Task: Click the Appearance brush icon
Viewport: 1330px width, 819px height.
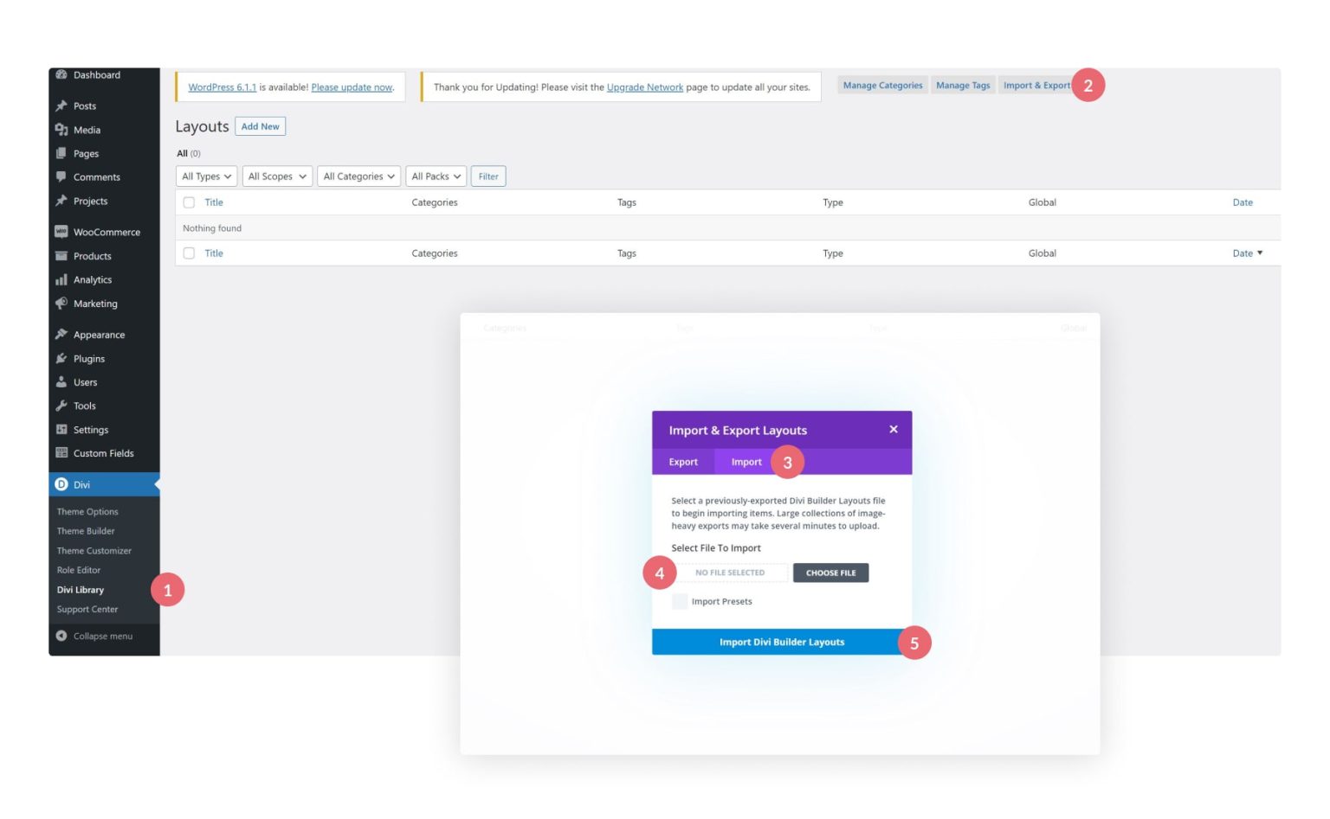Action: pos(61,334)
